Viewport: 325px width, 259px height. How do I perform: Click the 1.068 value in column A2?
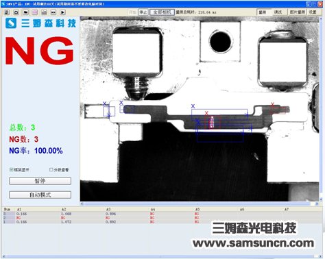click(x=66, y=214)
